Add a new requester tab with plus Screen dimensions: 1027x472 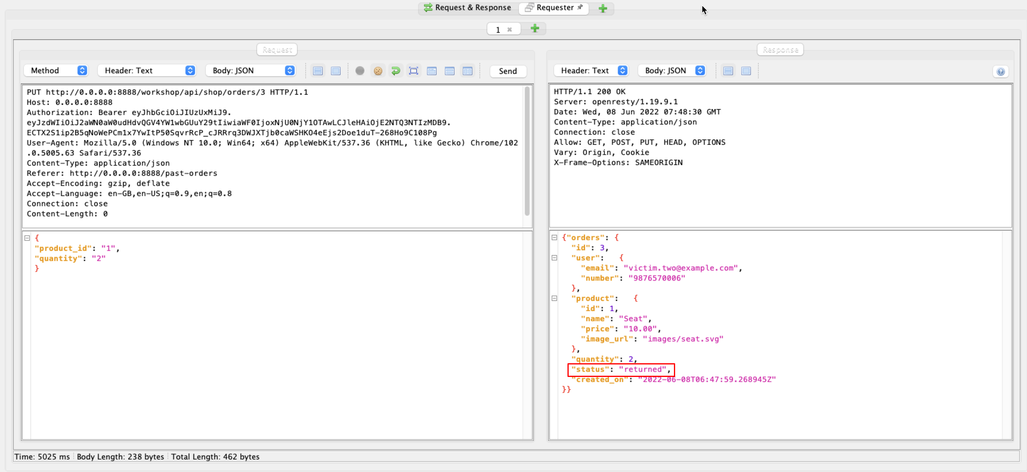coord(535,29)
